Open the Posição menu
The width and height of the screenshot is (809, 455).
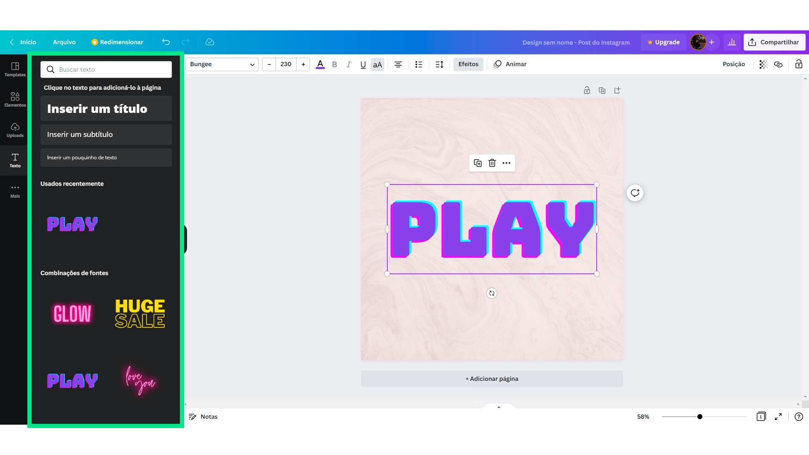[x=734, y=64]
